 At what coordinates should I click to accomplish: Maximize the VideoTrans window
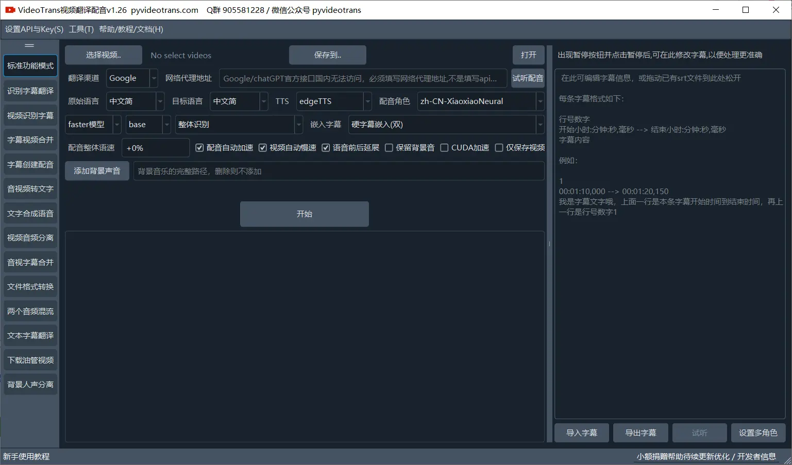click(746, 10)
